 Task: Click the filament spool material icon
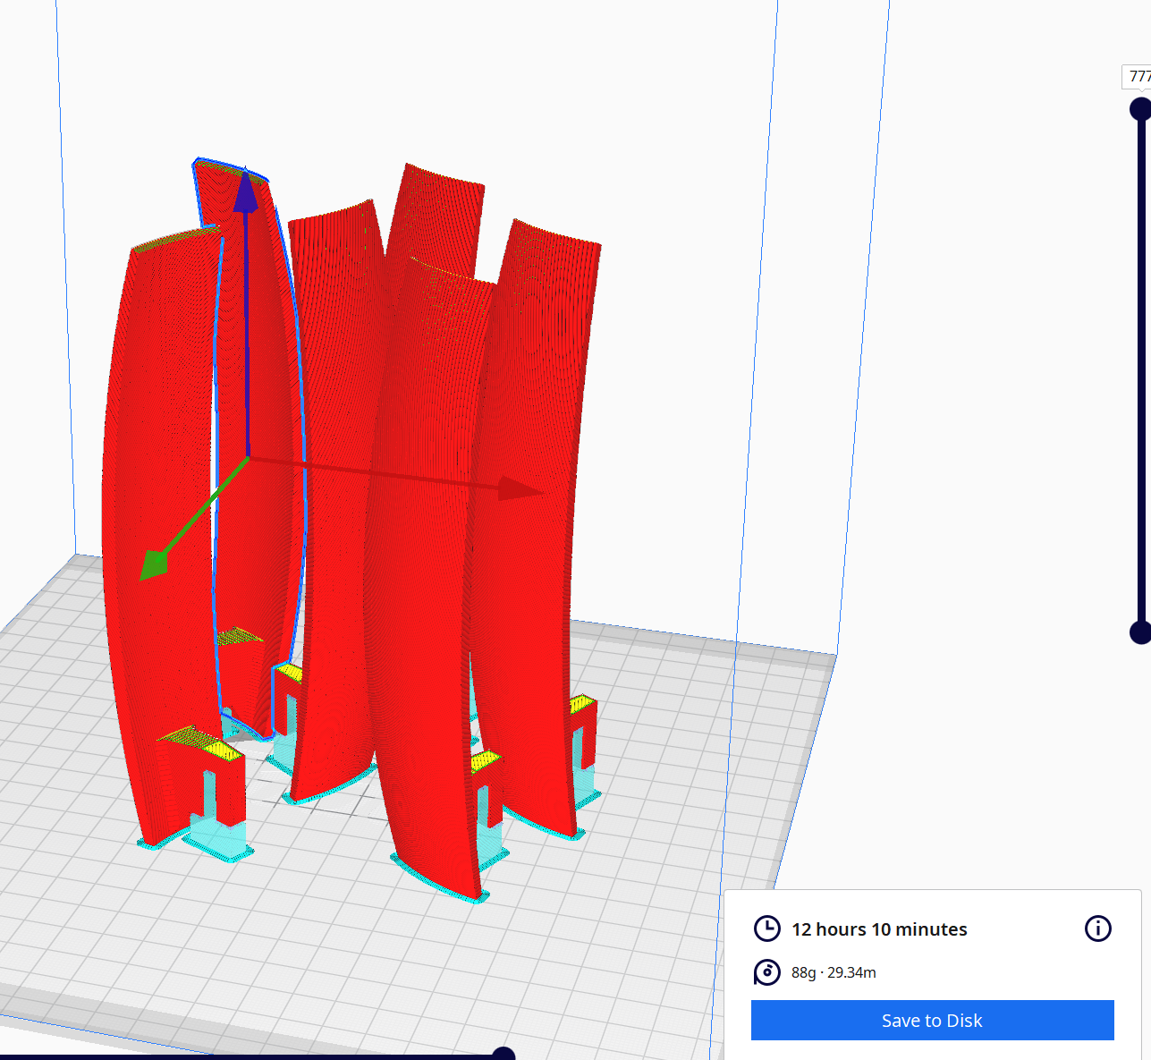tap(766, 971)
